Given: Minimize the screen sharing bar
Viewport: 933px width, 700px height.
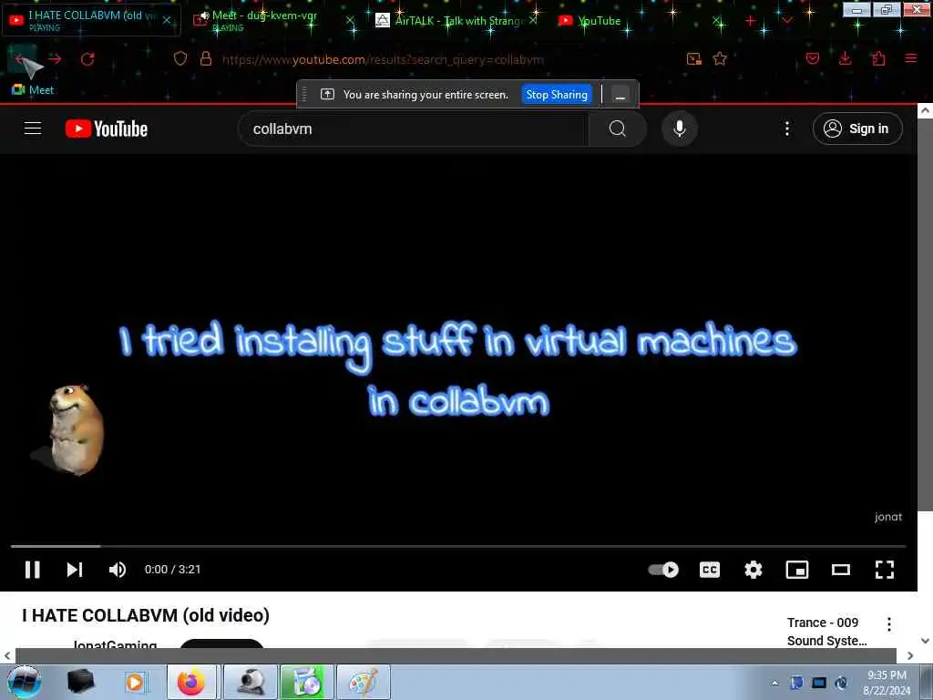Looking at the screenshot, I should 620,95.
